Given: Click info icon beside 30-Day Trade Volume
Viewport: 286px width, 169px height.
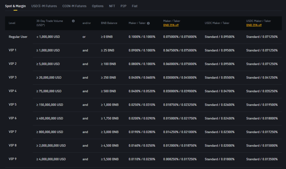Looking at the screenshot, I should tap(73, 21).
